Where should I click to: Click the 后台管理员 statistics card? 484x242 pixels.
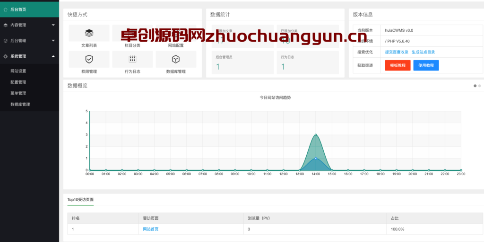click(x=242, y=63)
